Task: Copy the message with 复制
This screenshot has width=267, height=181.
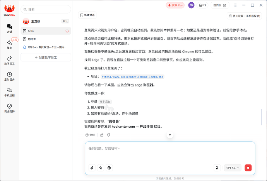Action: 90,135
